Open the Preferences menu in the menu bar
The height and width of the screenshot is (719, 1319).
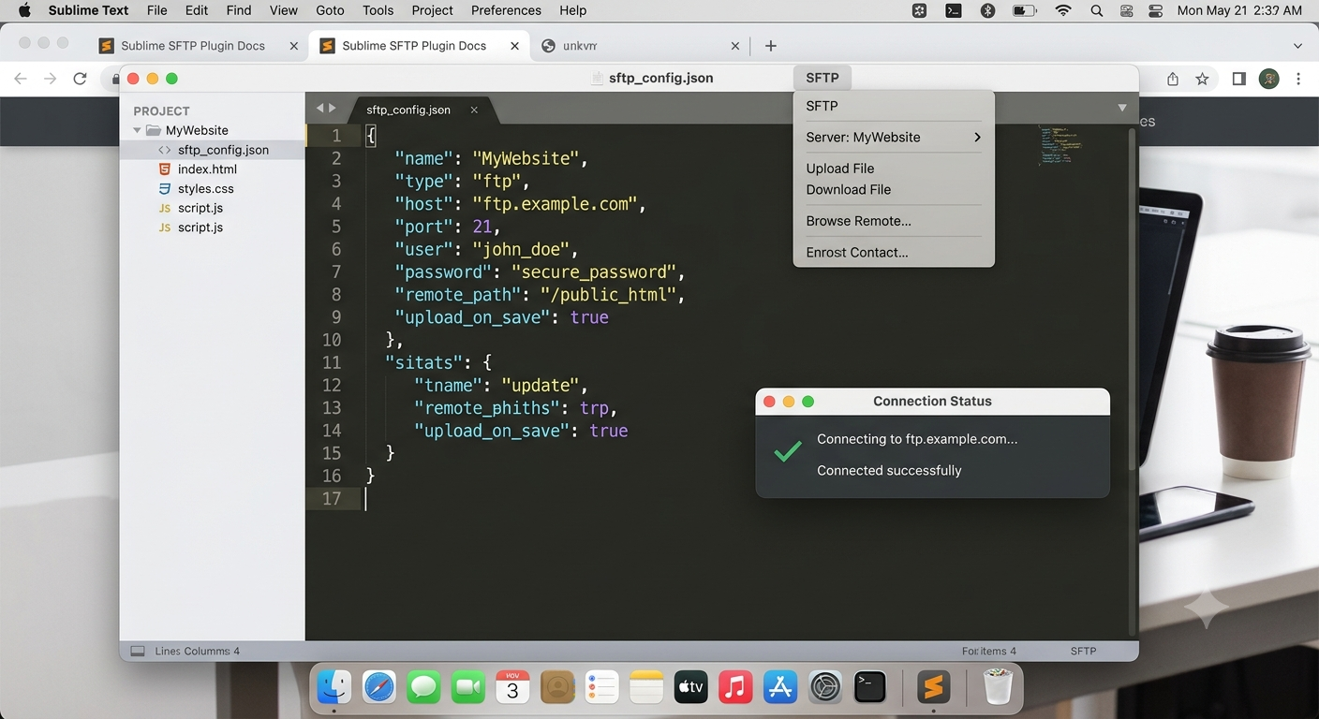(x=506, y=10)
